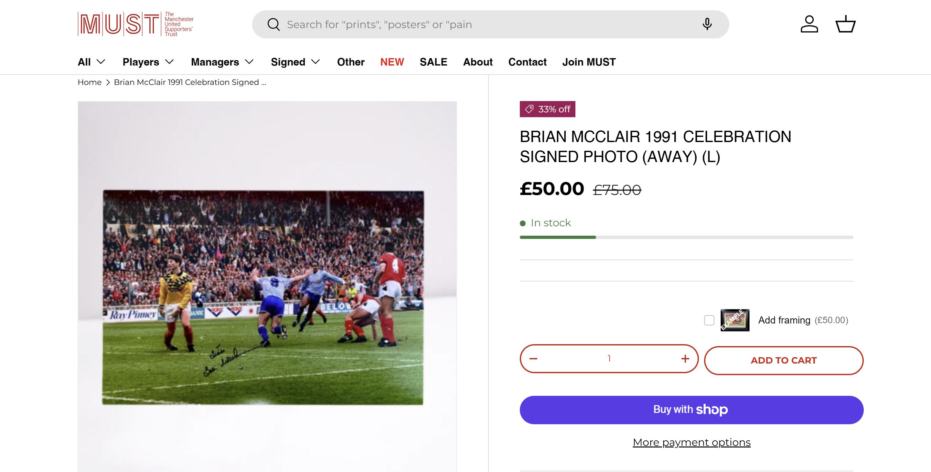Enable the Add framing checkbox
Screen dimensions: 931x472
(709, 320)
